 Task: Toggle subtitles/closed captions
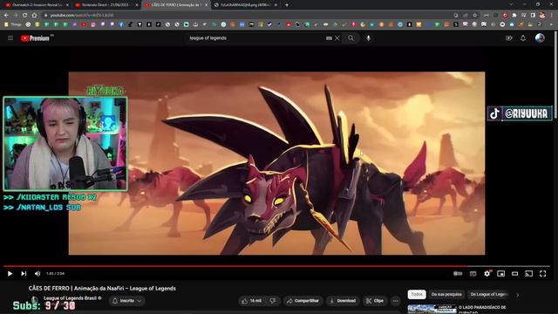[x=473, y=273]
